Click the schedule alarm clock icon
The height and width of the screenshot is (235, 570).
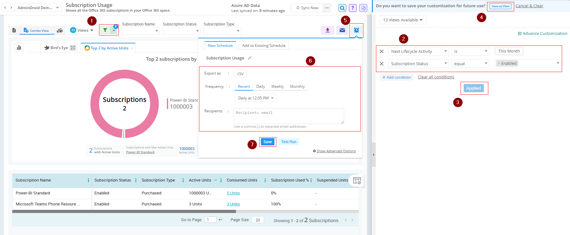pyautogui.click(x=356, y=30)
